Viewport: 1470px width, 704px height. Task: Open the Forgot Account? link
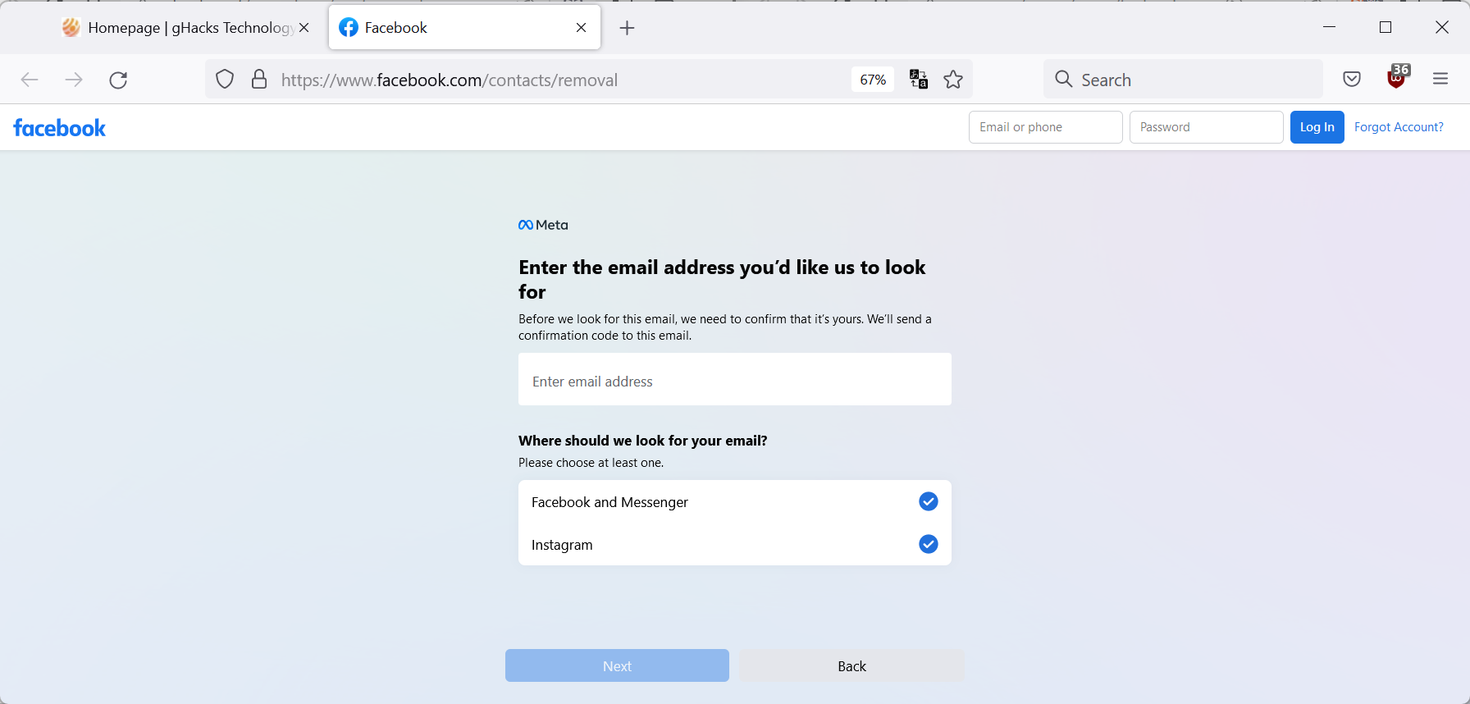click(x=1399, y=127)
